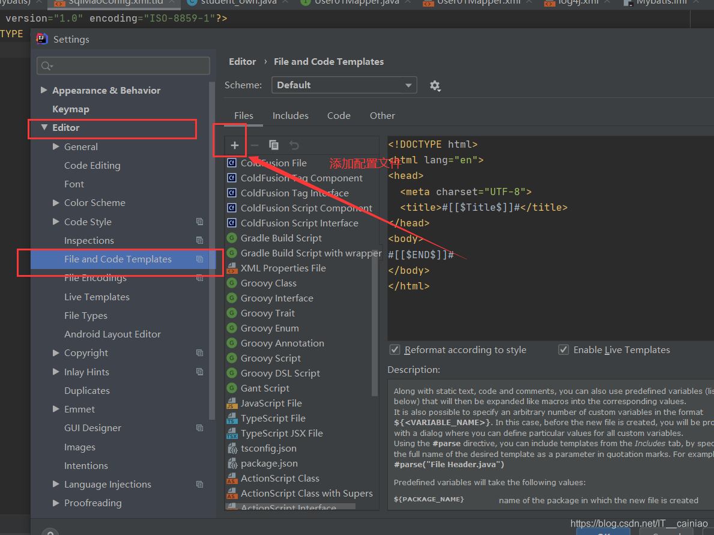Open Live Templates settings page
Viewport: 714px width, 535px height.
[97, 297]
